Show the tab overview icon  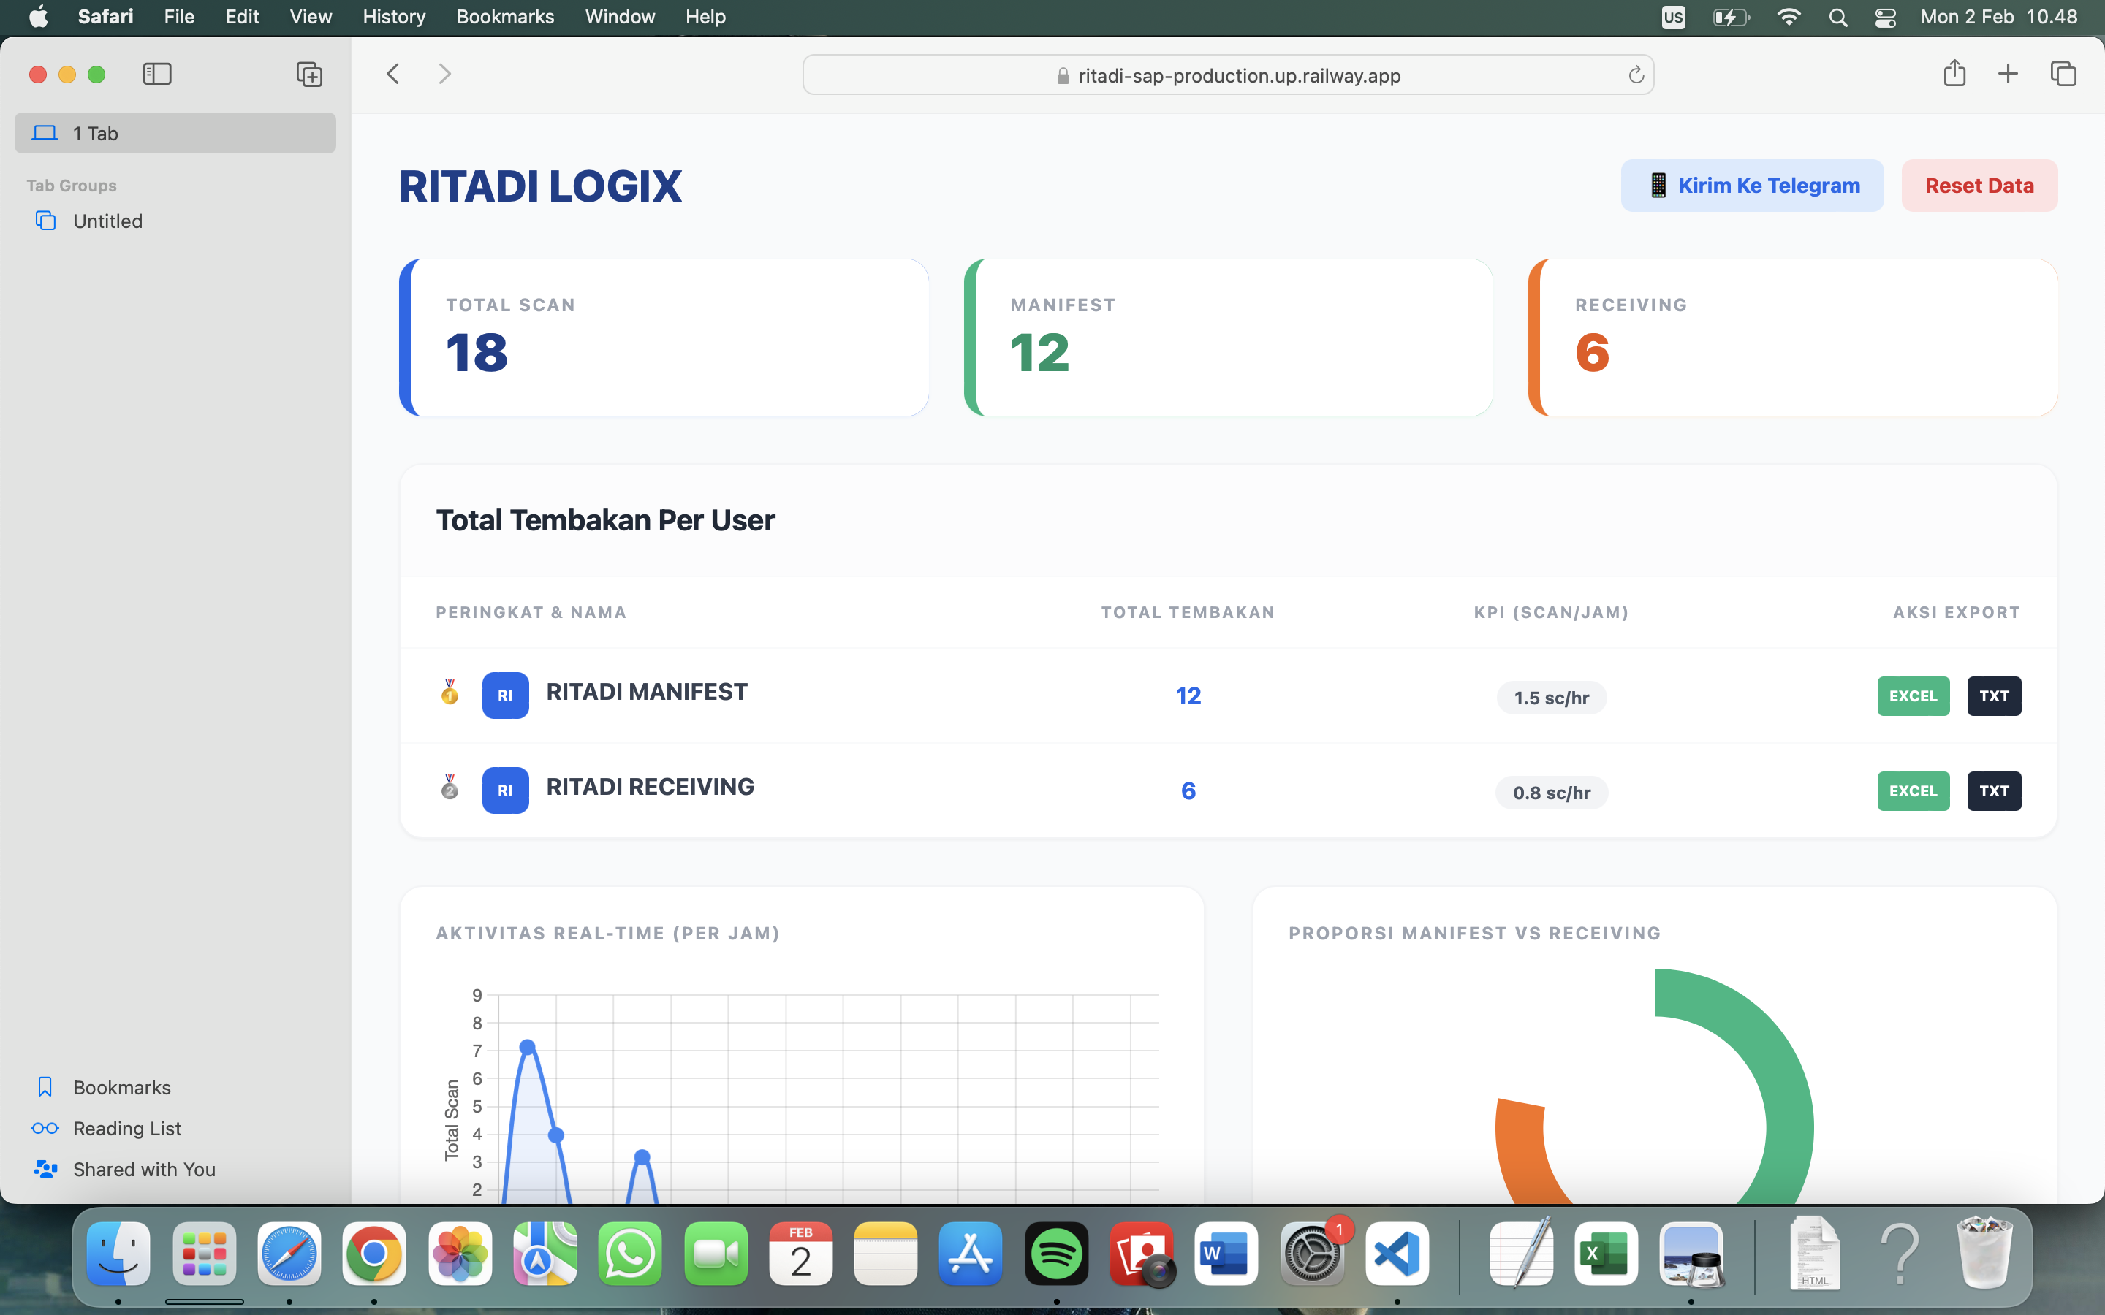(2063, 74)
